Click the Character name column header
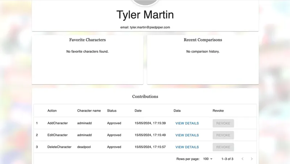 click(89, 111)
